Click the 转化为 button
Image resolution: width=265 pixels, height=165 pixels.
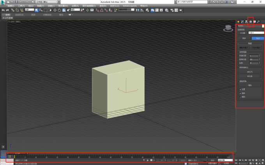tap(250, 72)
